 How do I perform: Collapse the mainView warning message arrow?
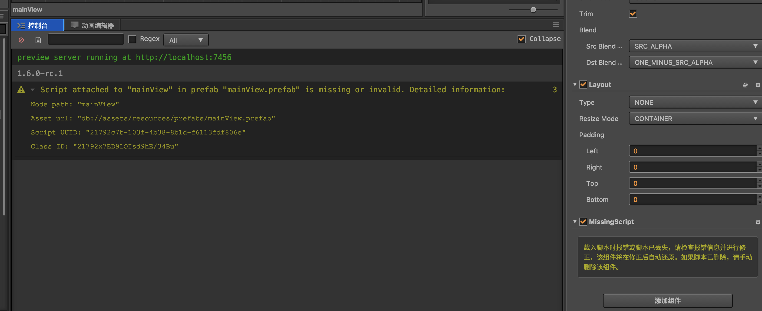click(32, 89)
